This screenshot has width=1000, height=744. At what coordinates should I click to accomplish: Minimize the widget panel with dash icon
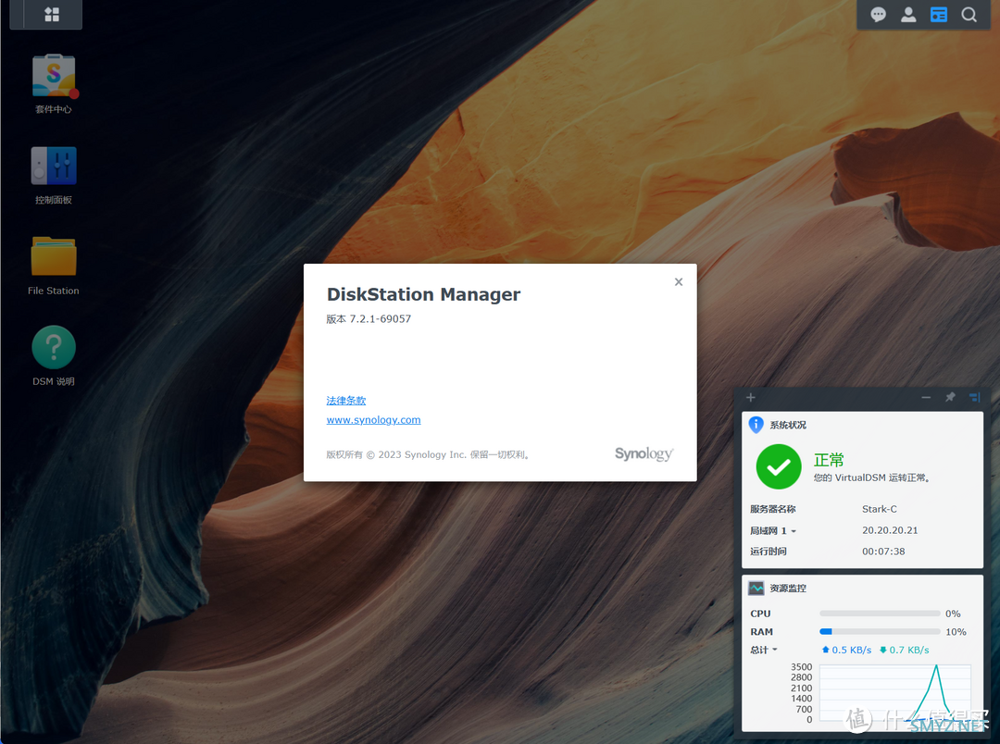pyautogui.click(x=926, y=397)
